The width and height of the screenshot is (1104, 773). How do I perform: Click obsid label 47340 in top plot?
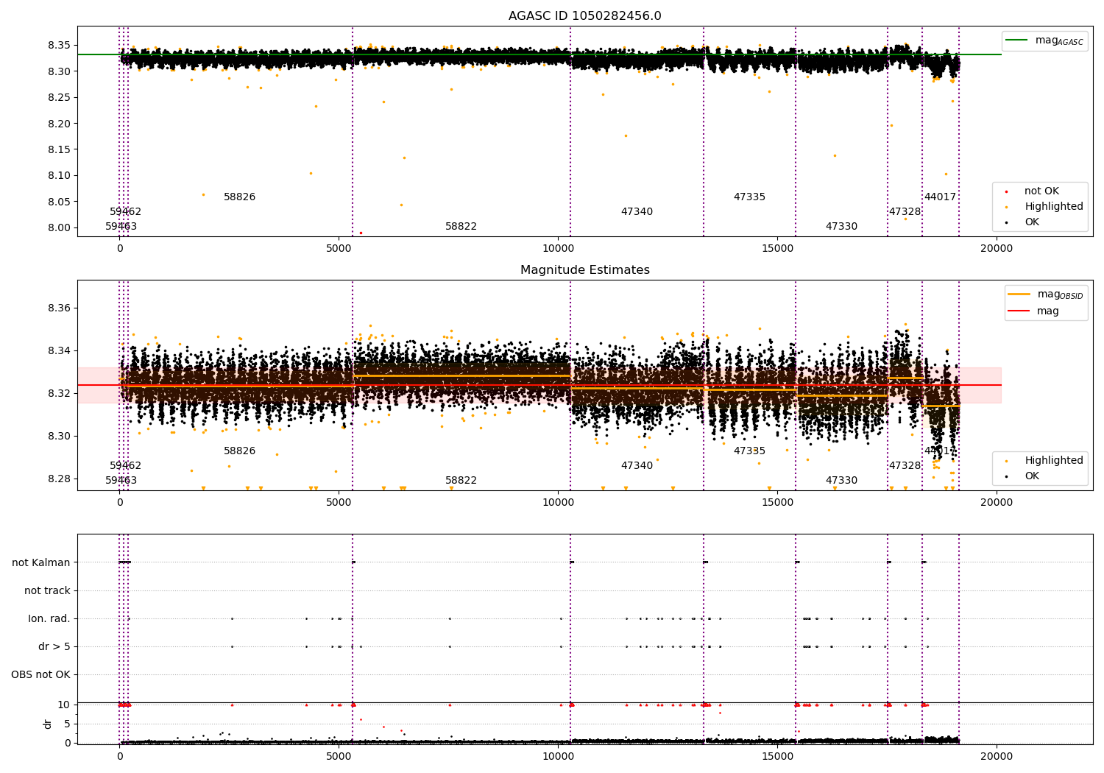637,212
